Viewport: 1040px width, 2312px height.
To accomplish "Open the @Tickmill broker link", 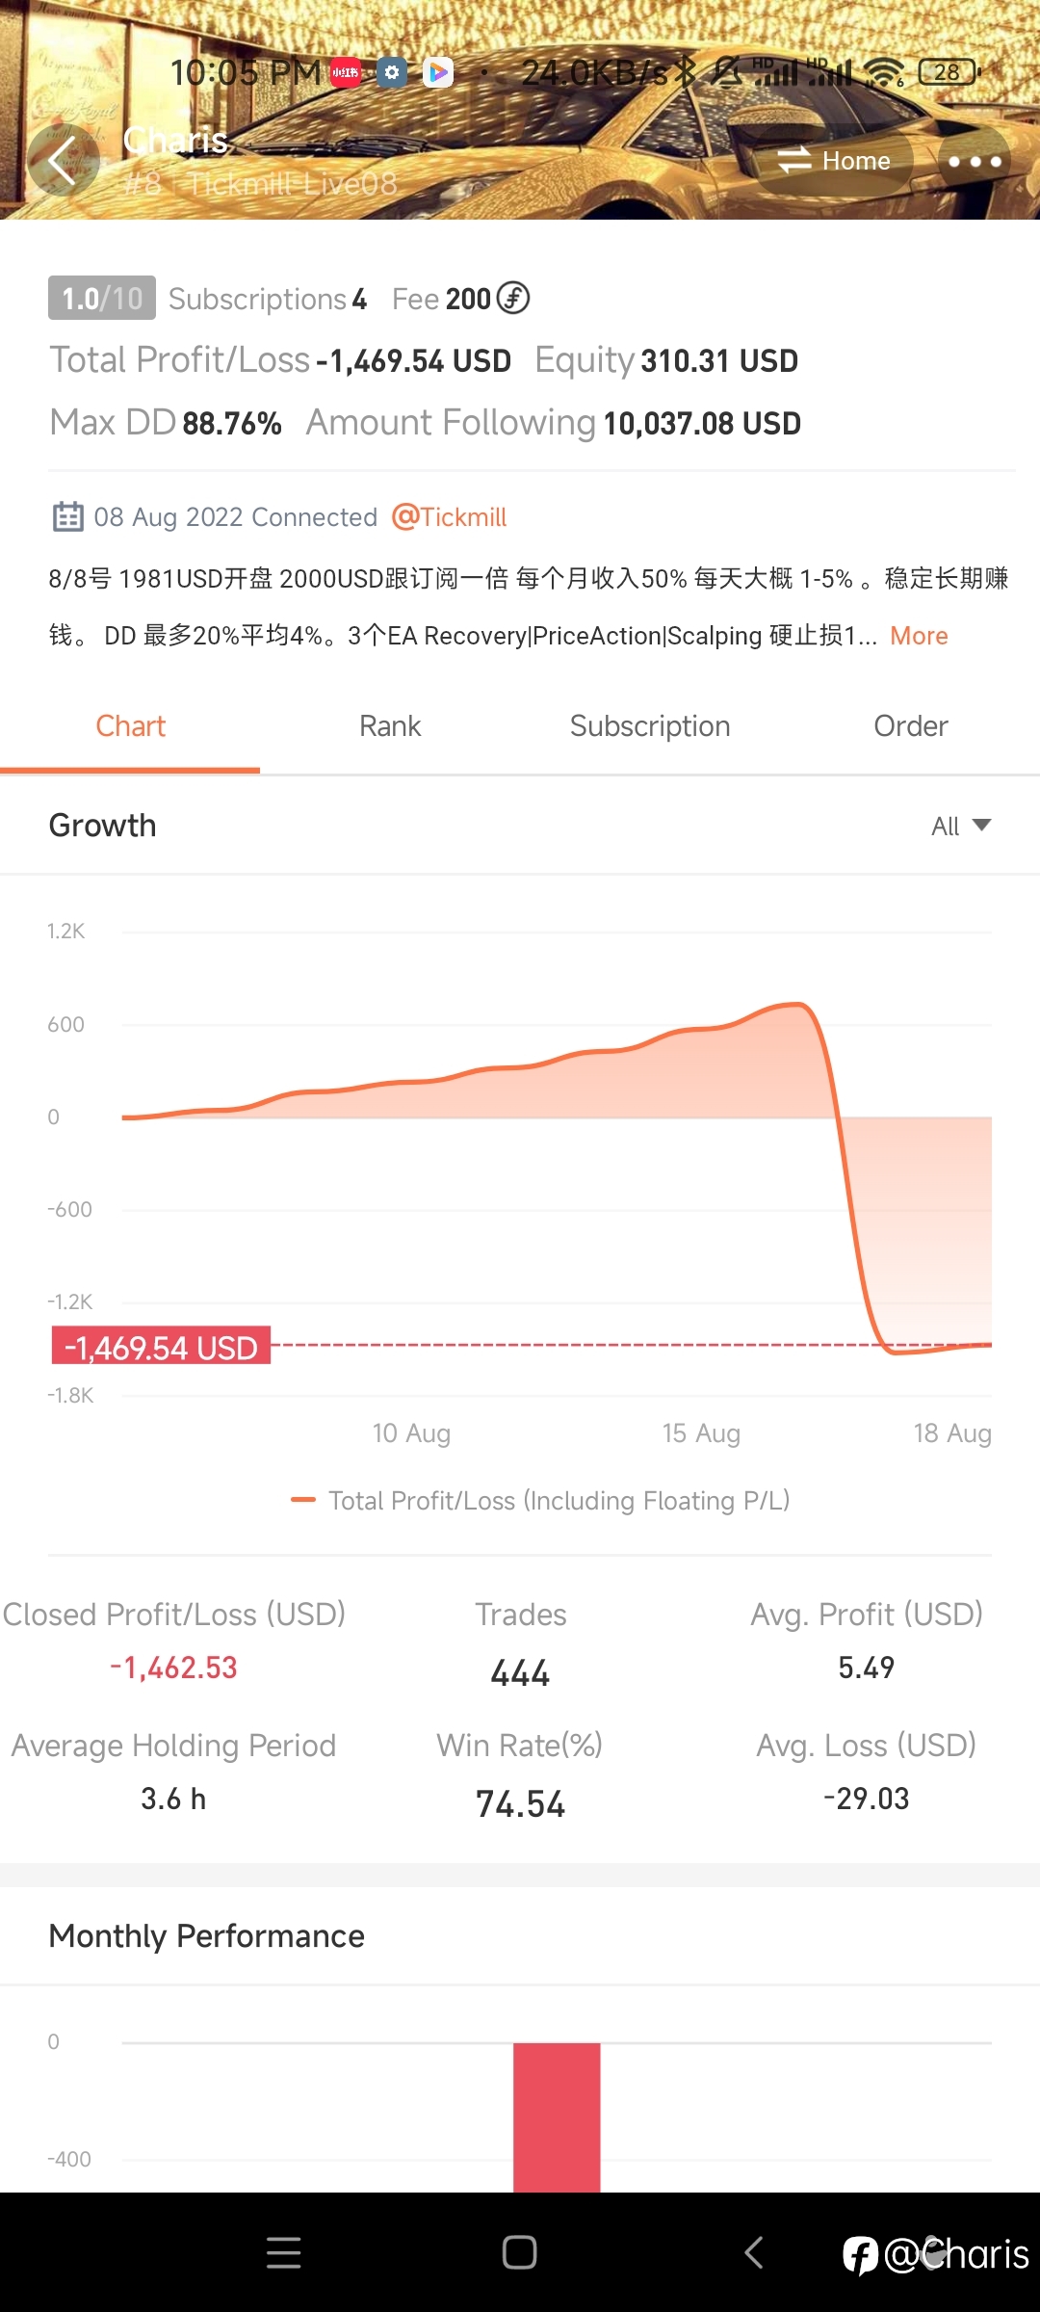I will 449,517.
